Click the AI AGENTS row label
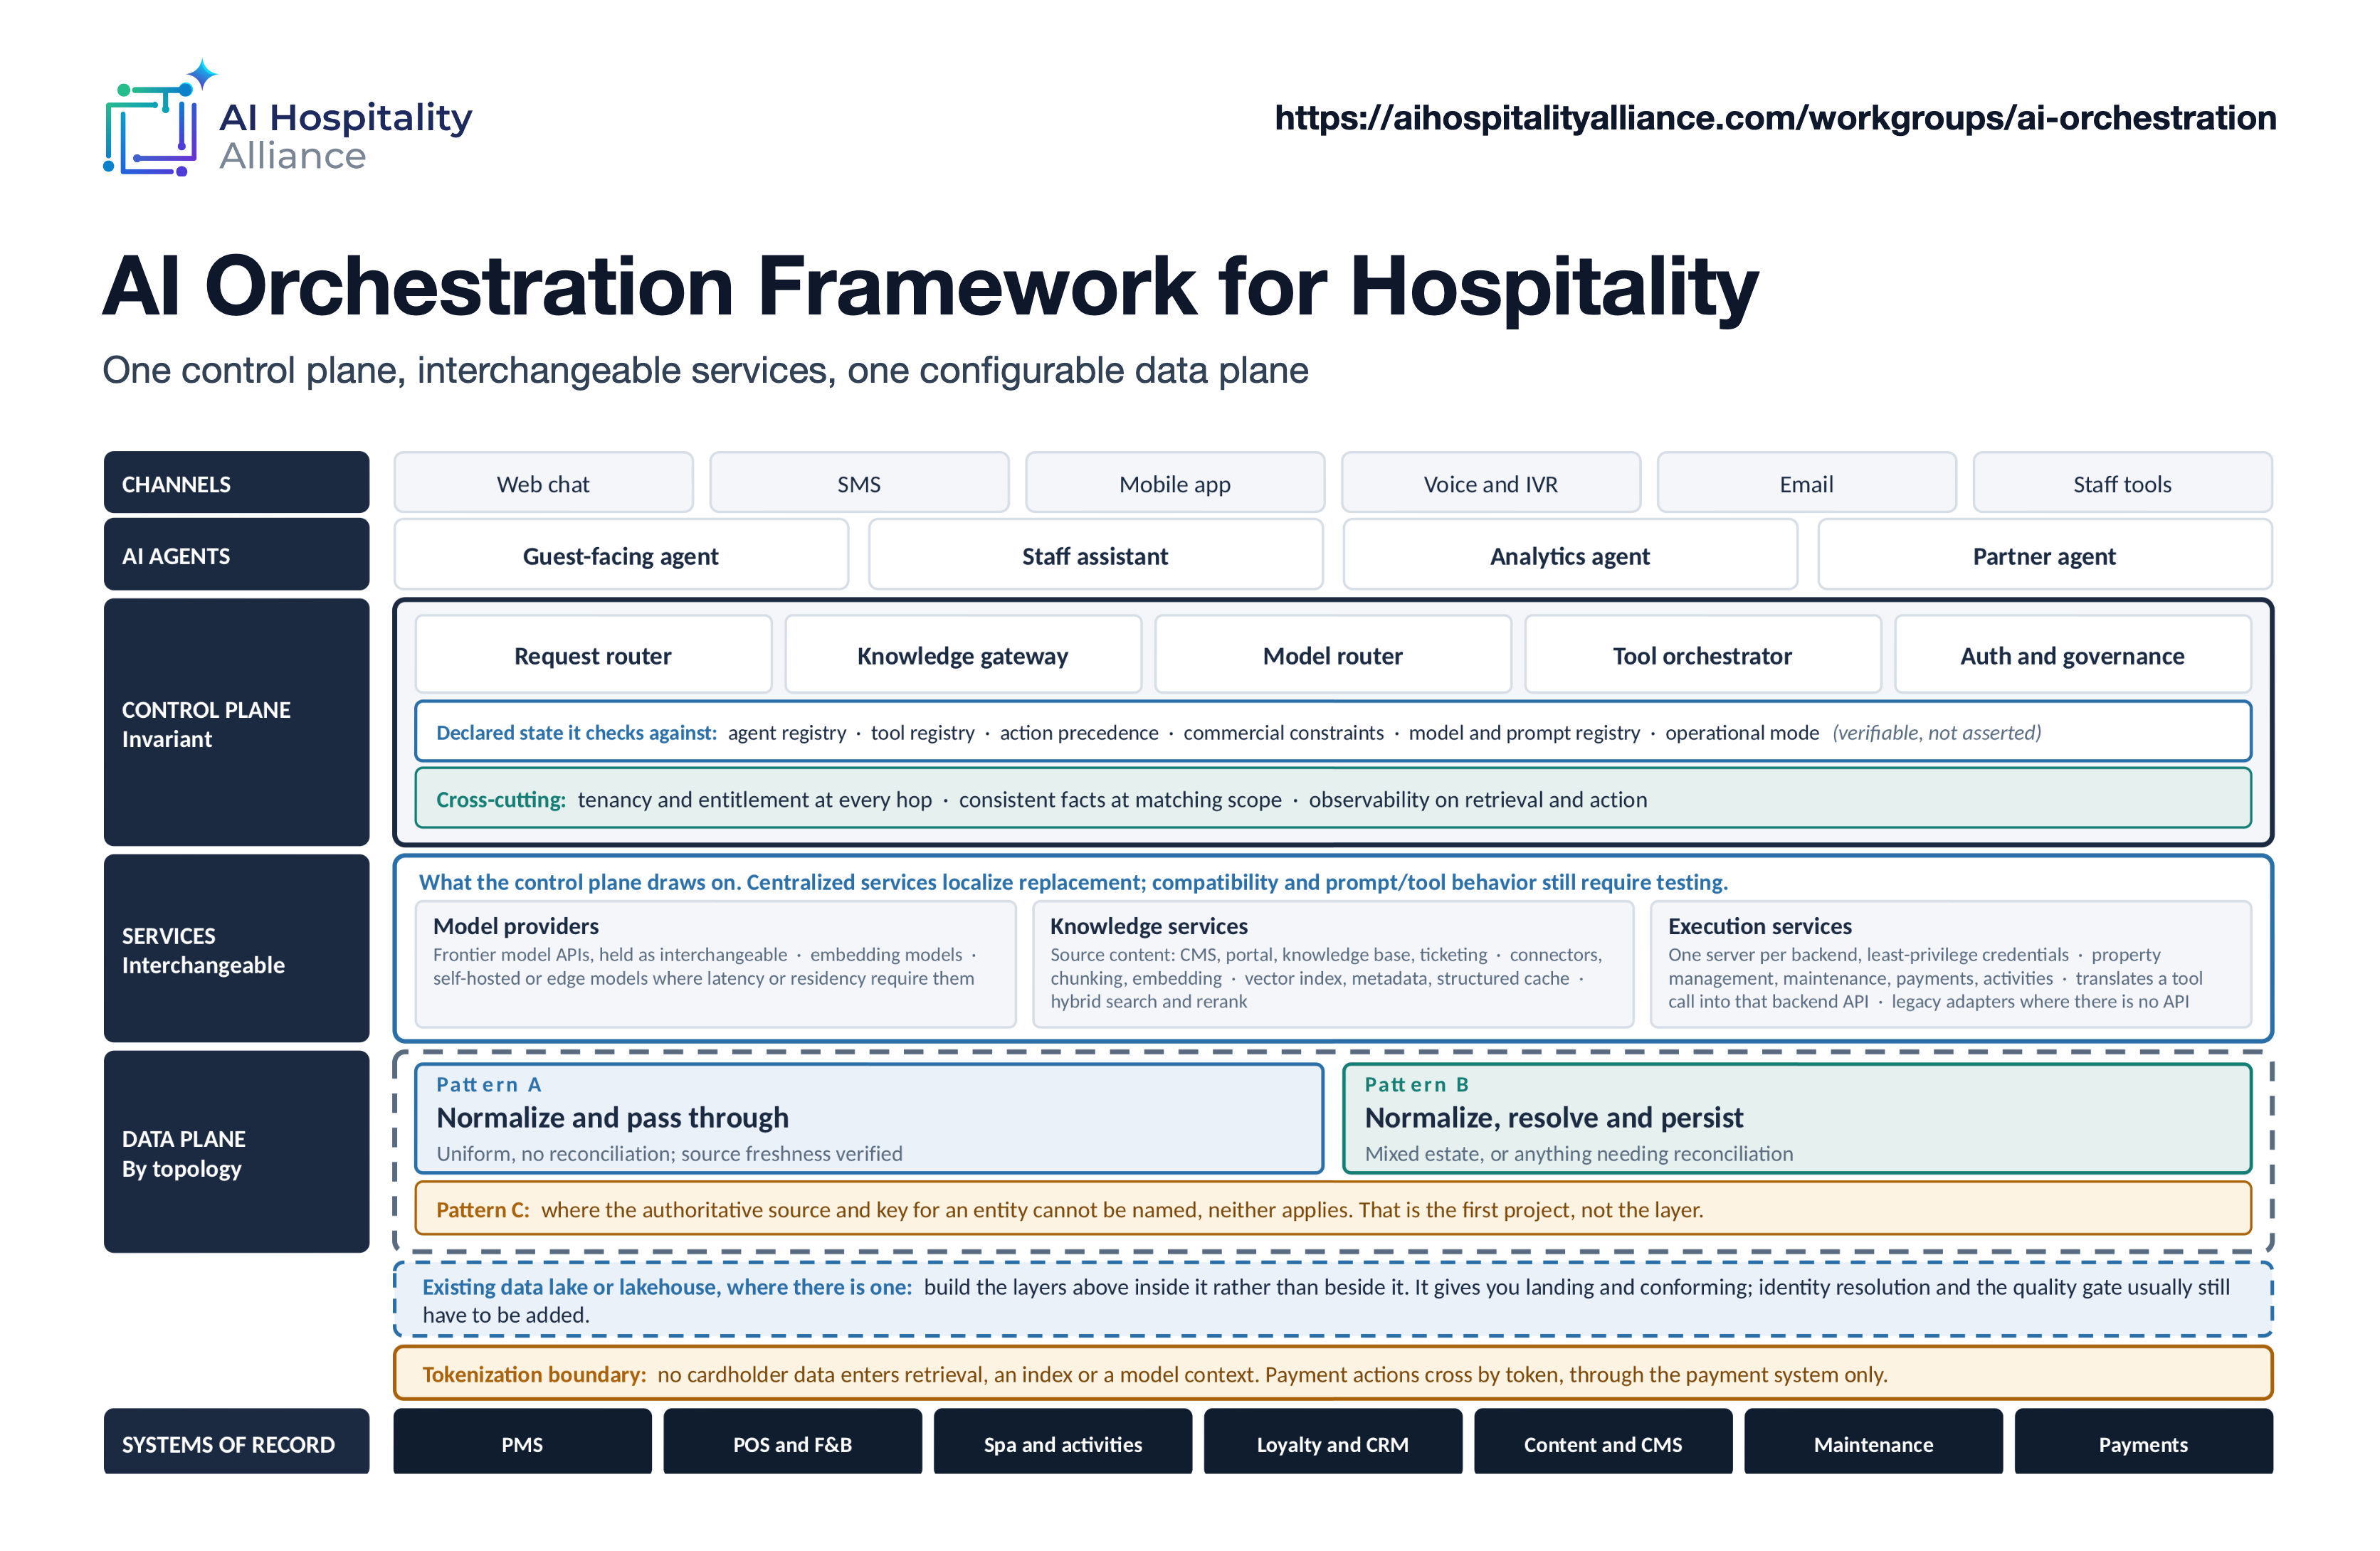The height and width of the screenshot is (1551, 2380). [x=237, y=556]
